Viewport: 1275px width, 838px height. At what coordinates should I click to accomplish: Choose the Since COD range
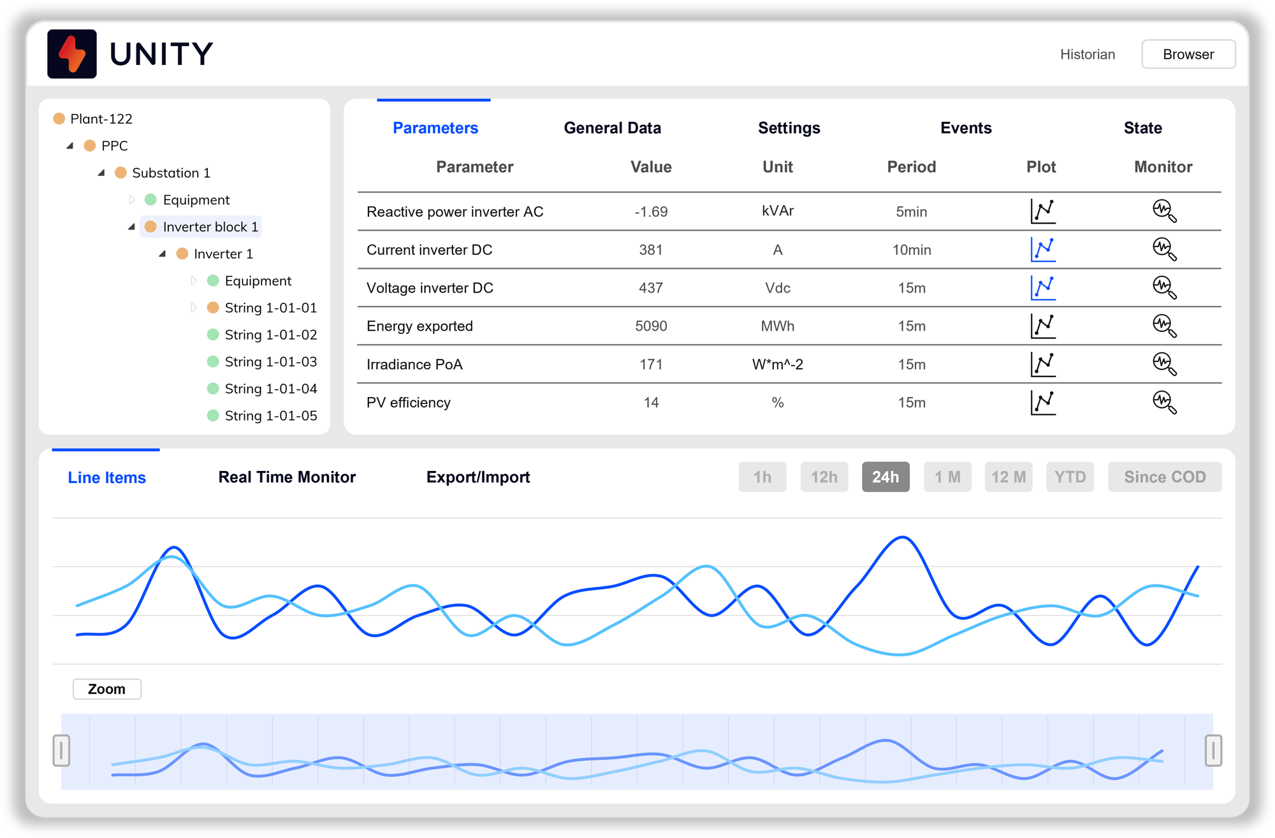point(1164,477)
